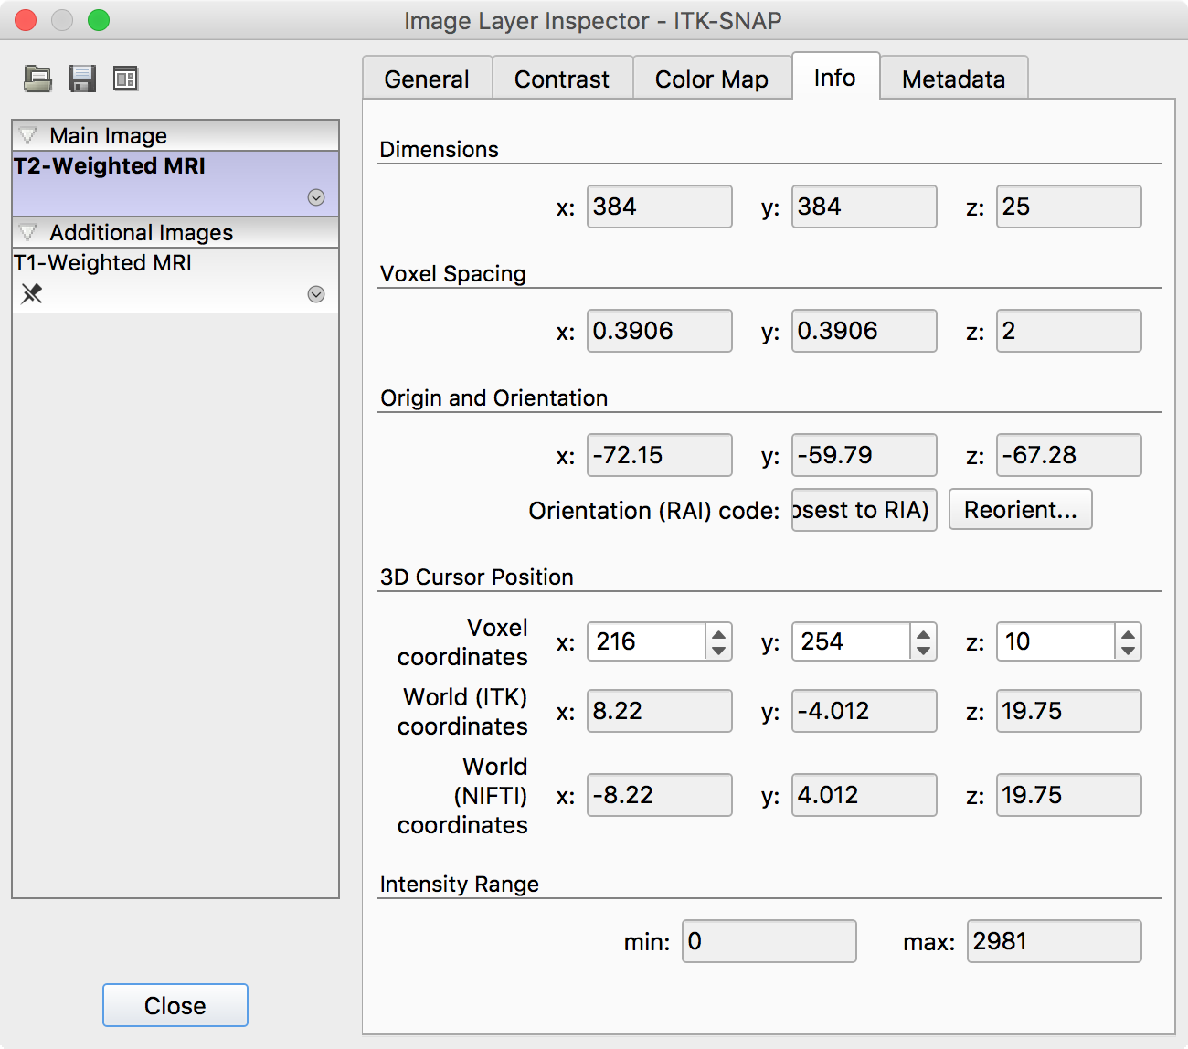Click the voxel y coordinate stepper arrows

[924, 641]
